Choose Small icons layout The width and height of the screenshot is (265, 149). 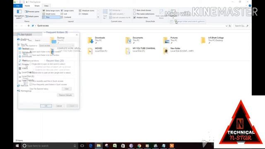(49, 14)
